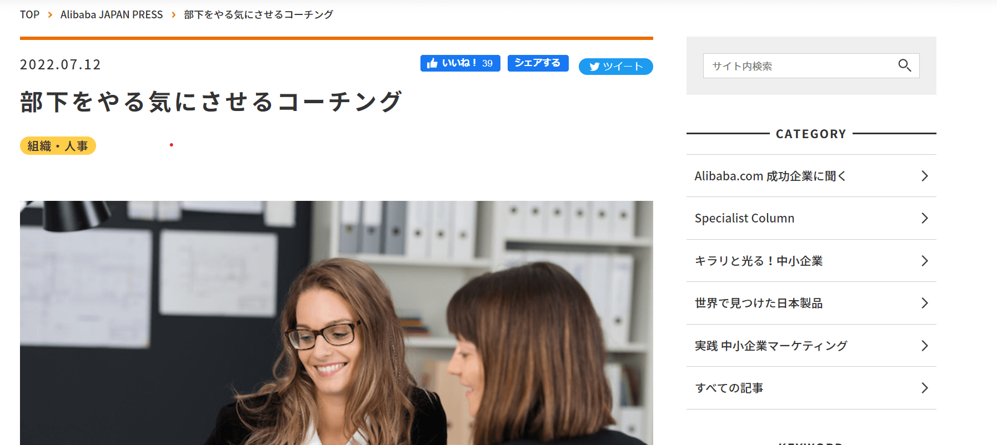The height and width of the screenshot is (445, 997).
Task: Click the chevron on Alibaba.com 成功企業に聞く
Action: (x=924, y=176)
